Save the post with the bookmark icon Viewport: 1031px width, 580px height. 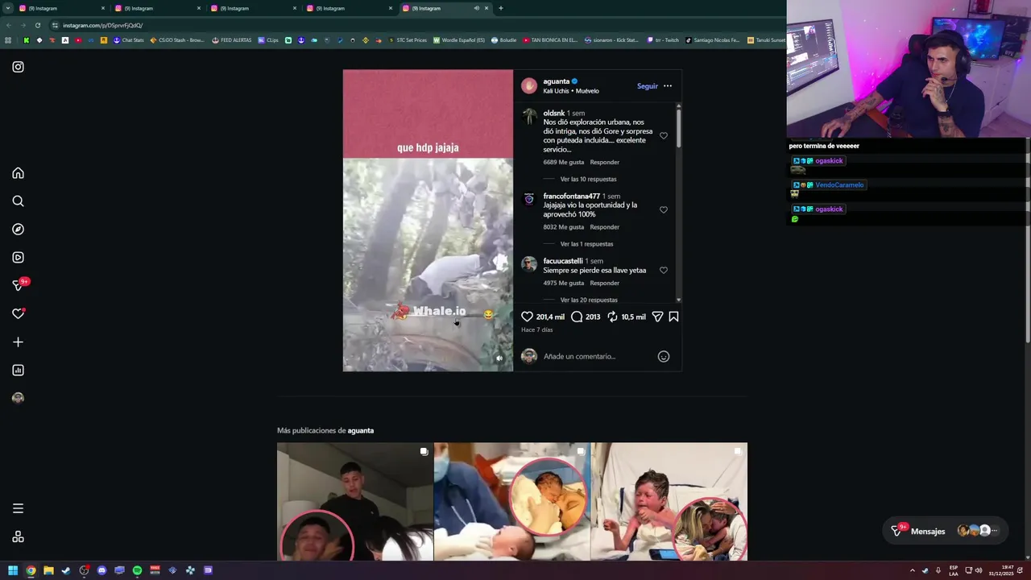673,317
